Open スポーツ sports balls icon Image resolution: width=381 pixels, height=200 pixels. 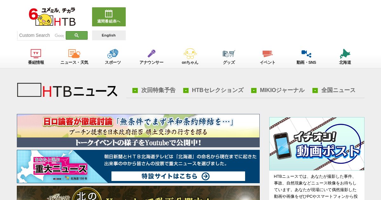[x=113, y=53]
